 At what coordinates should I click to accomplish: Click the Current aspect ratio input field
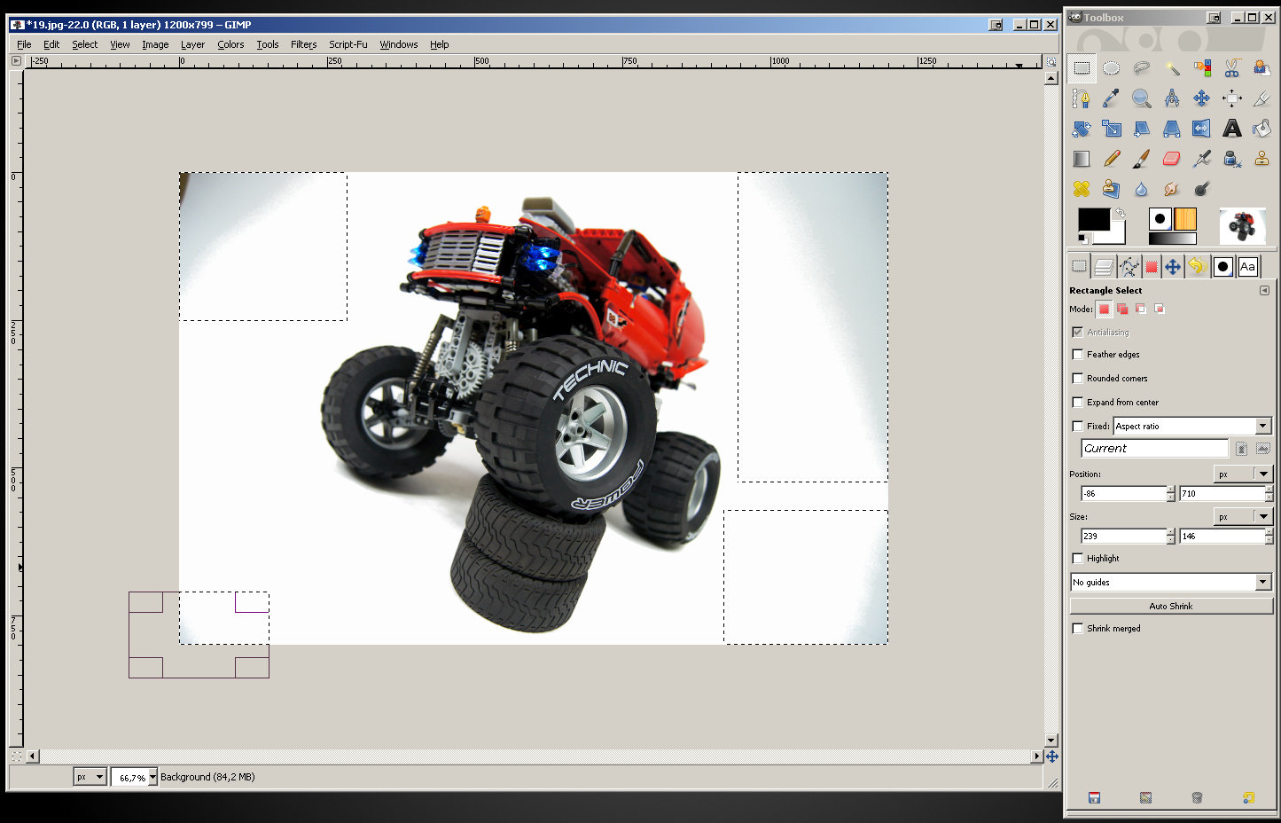point(1154,449)
